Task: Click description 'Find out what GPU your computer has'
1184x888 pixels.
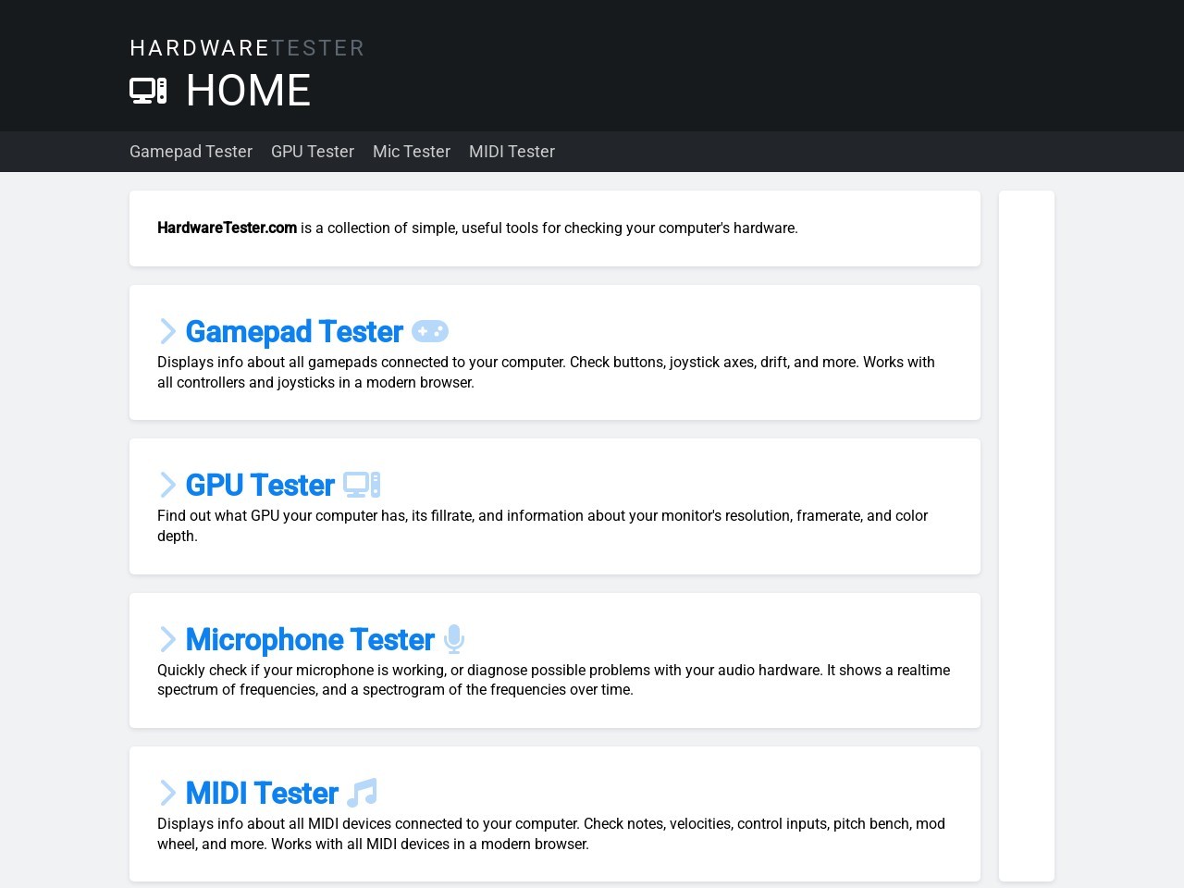Action: 542,525
